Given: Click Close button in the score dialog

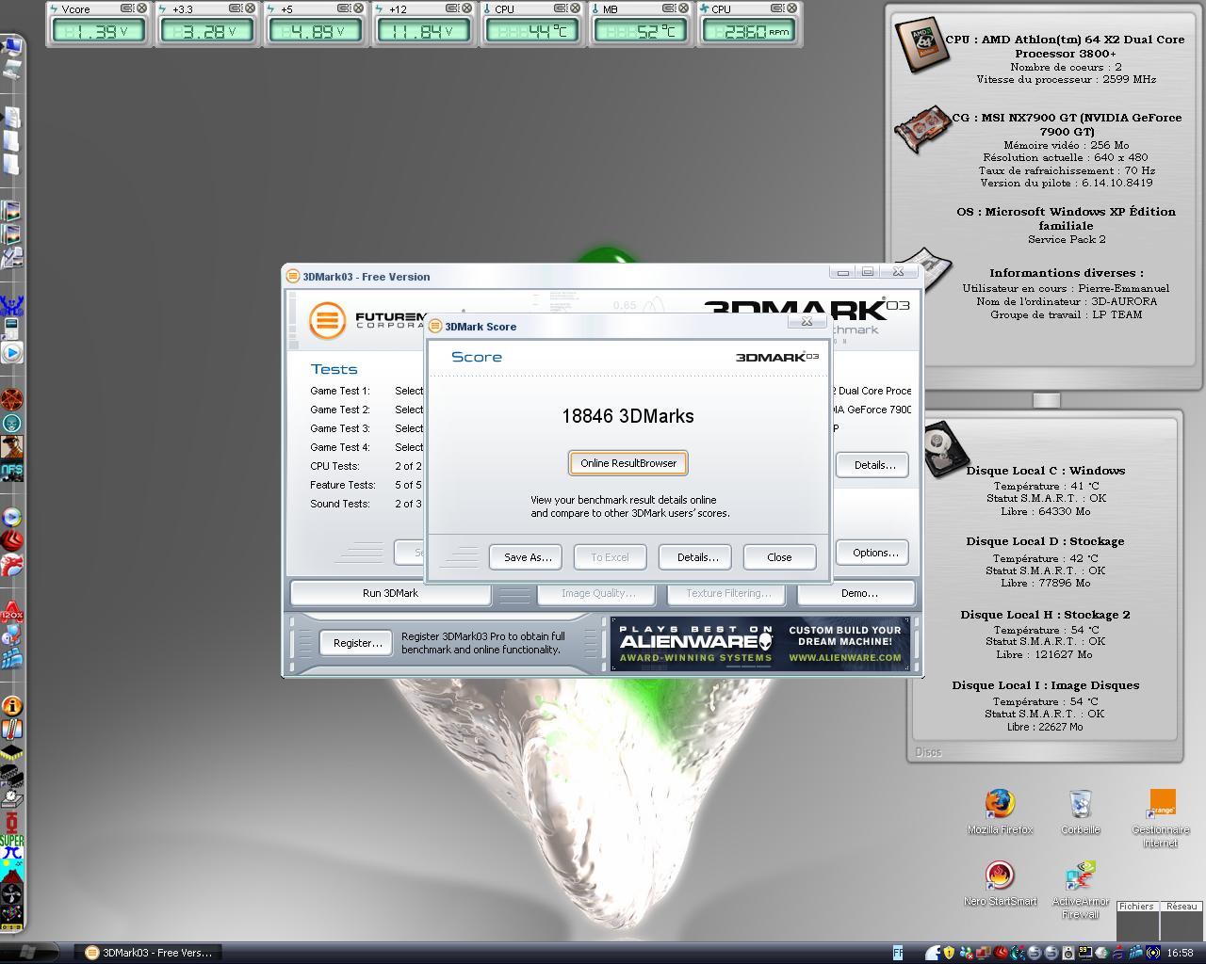Looking at the screenshot, I should click(x=779, y=557).
